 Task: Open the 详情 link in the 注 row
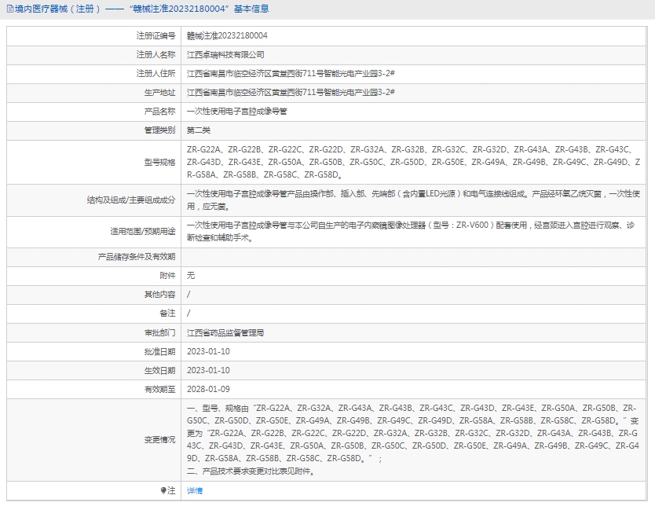click(x=195, y=490)
